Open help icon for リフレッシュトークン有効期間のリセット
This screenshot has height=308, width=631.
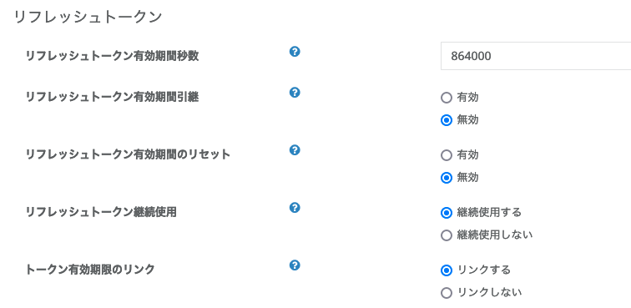pos(295,150)
